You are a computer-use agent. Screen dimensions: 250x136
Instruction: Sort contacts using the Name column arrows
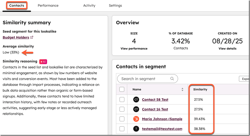(x=182, y=90)
